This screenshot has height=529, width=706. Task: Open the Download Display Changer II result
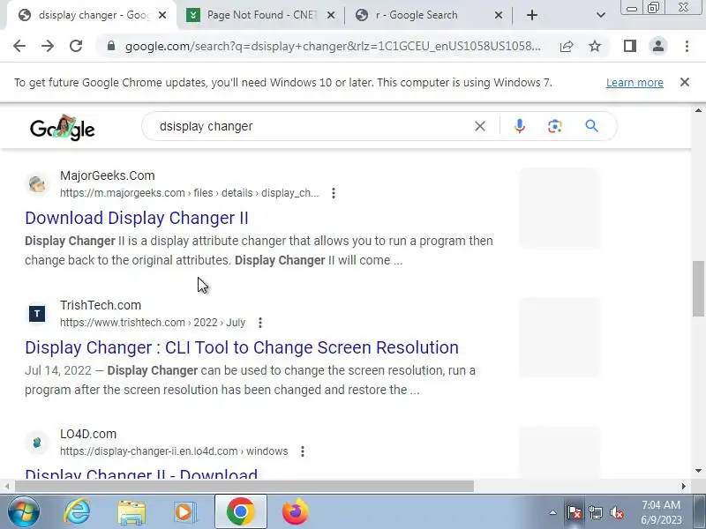(137, 218)
